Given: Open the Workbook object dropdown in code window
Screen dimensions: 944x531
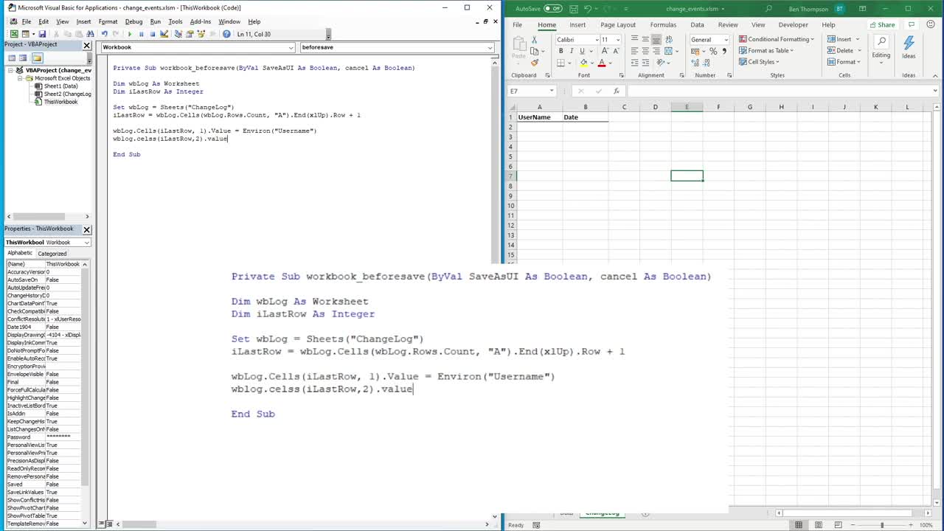Looking at the screenshot, I should coord(291,47).
